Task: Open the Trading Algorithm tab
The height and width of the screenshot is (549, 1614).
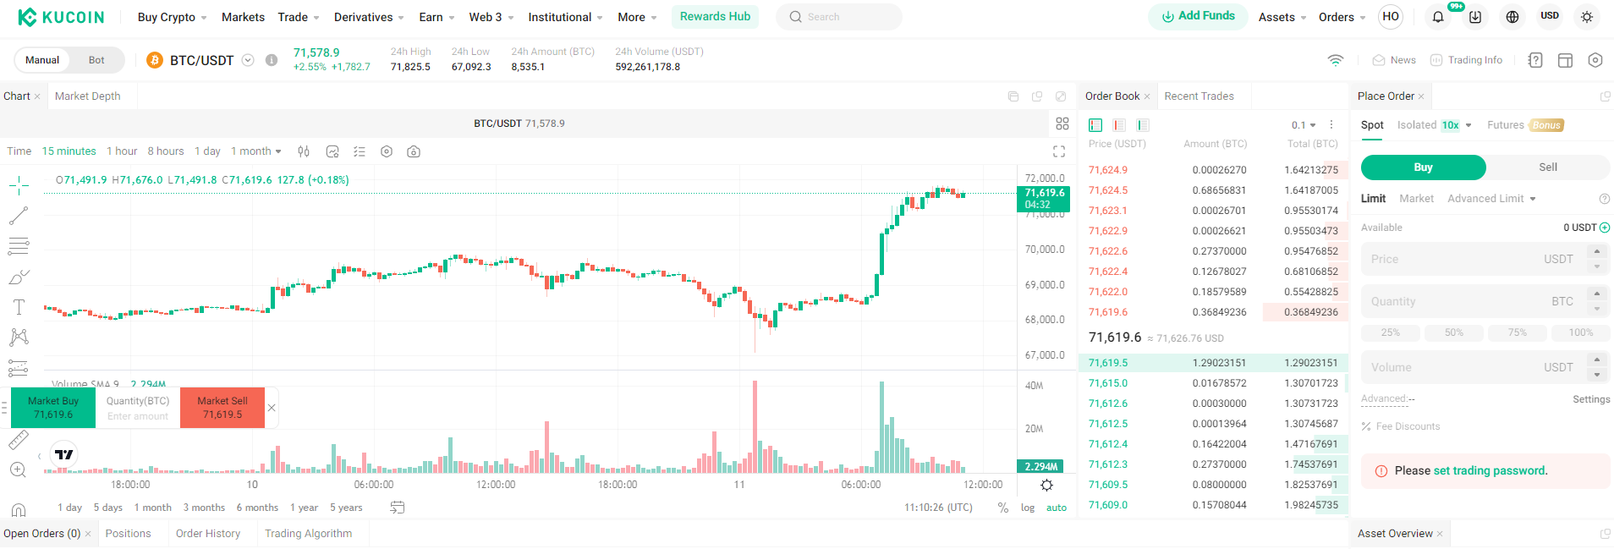Action: point(308,534)
